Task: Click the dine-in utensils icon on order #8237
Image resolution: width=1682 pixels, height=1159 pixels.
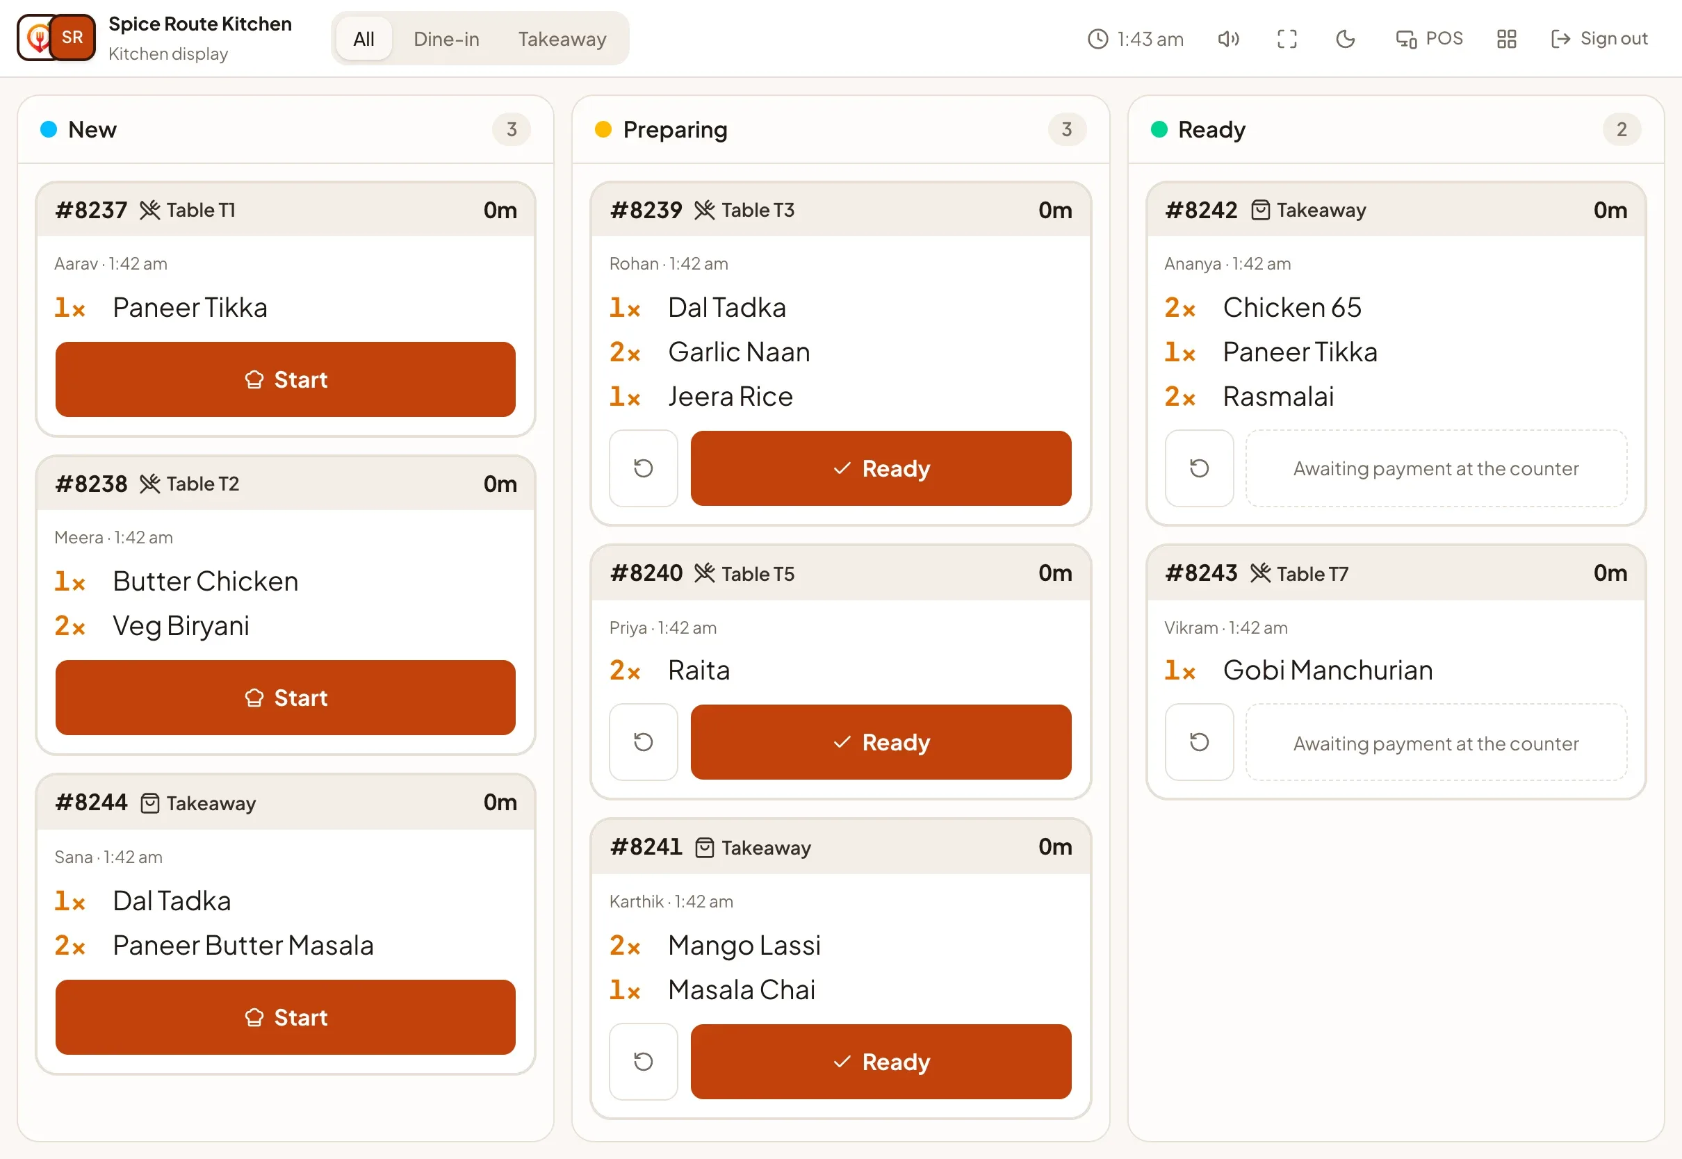Action: coord(149,210)
